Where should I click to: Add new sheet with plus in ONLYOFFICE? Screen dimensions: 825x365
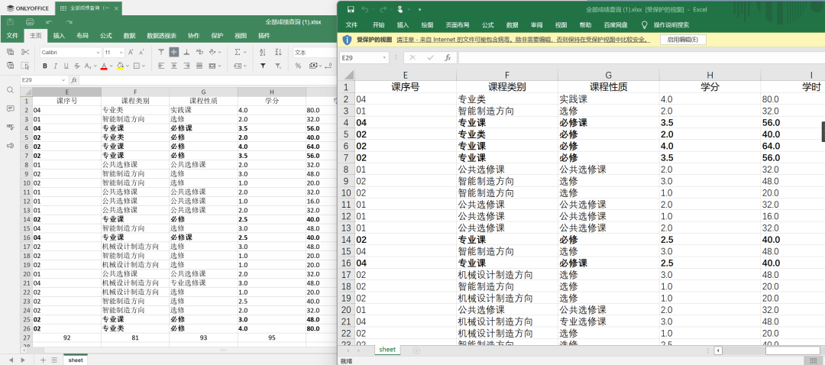click(x=43, y=360)
